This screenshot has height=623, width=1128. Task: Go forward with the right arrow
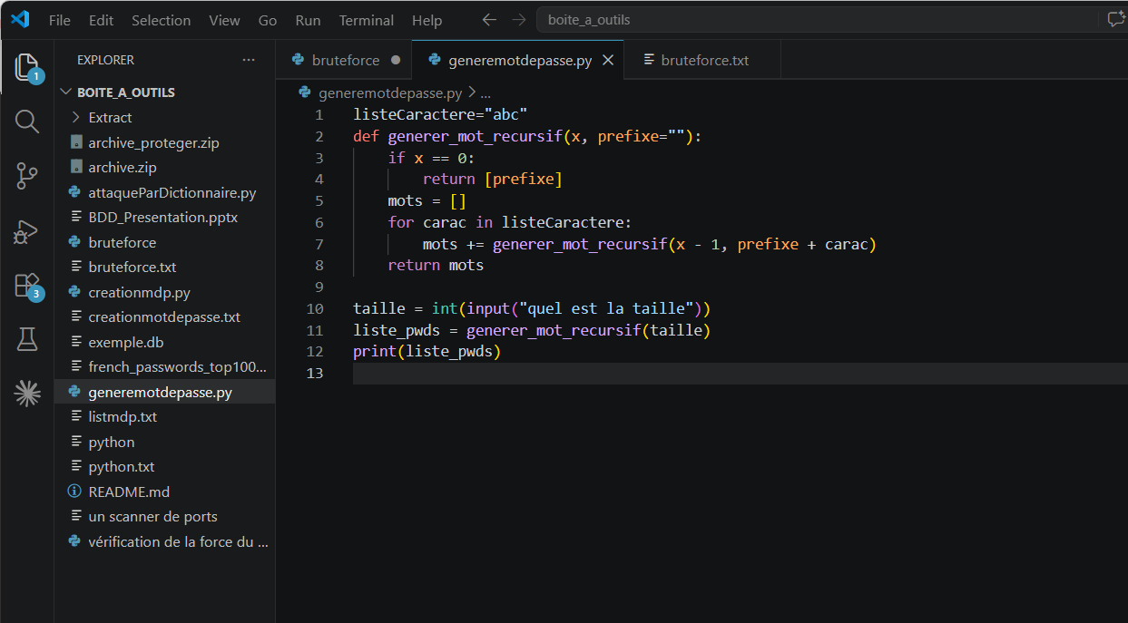click(518, 19)
